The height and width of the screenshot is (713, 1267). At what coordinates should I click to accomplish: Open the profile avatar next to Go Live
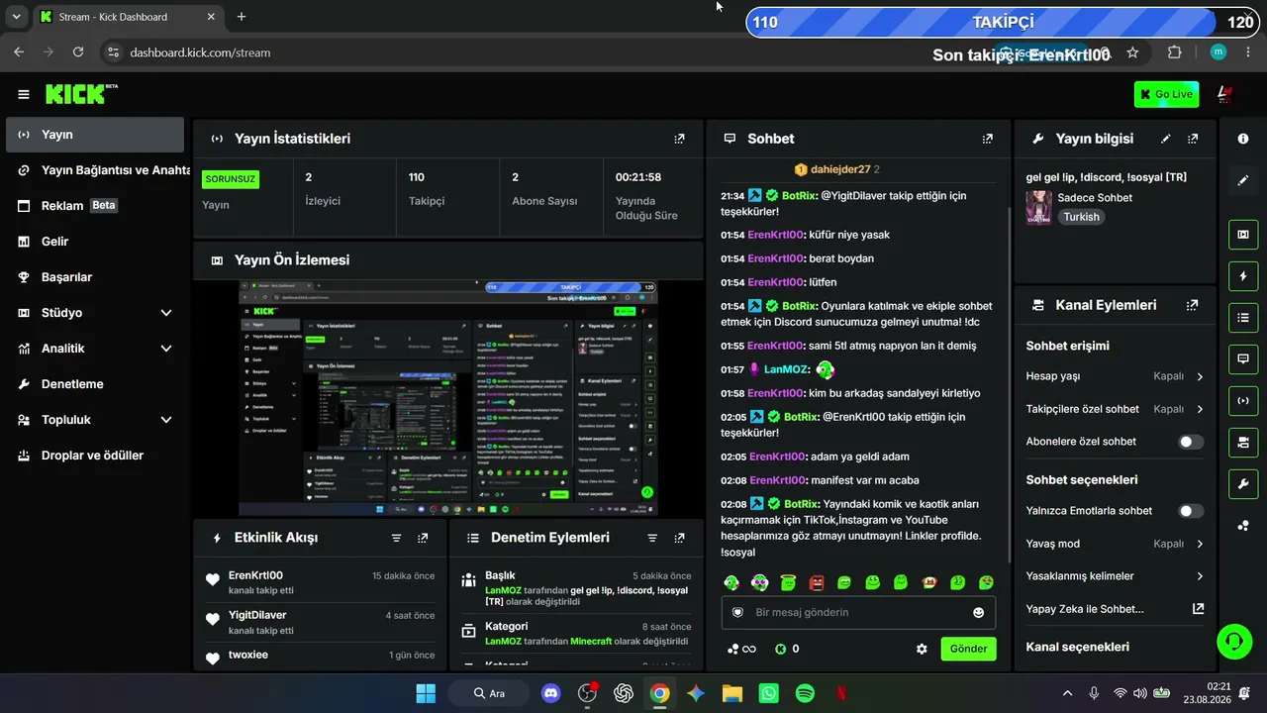(1224, 94)
